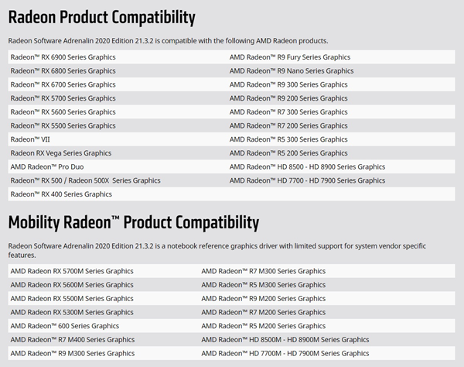Select Radeon RX 5700 Series Graphics cell

coord(63,98)
